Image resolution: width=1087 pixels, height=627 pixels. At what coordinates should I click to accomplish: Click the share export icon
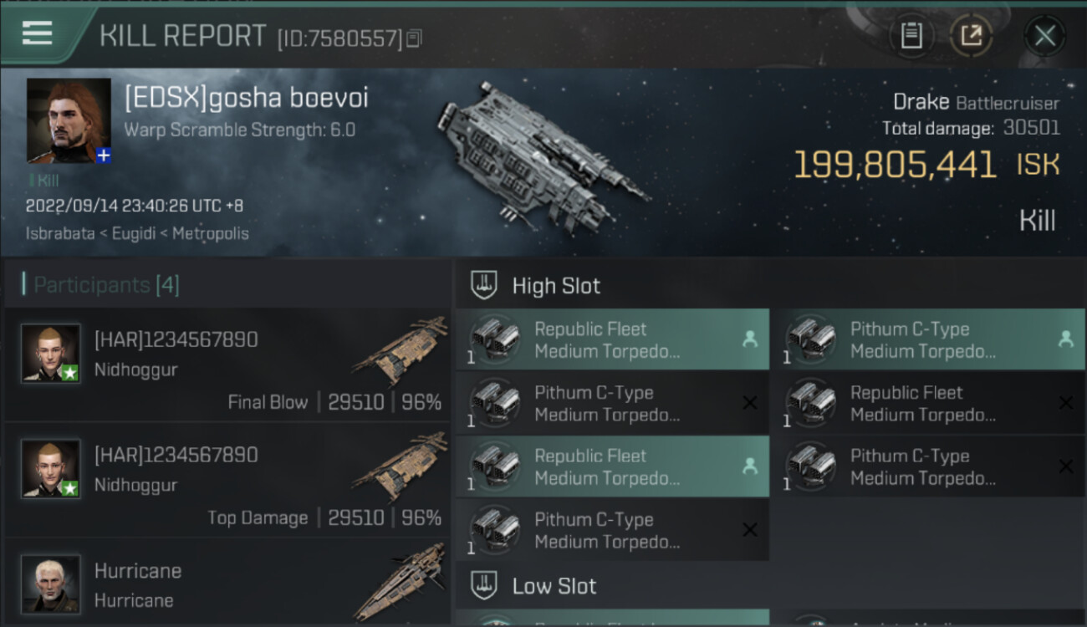[971, 36]
